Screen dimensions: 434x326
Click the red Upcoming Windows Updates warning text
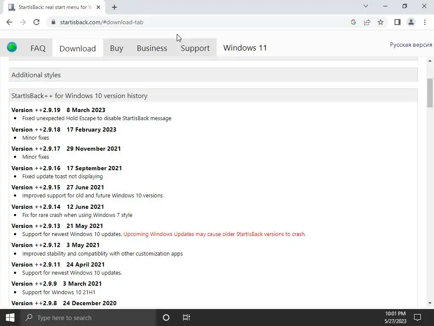coord(214,234)
